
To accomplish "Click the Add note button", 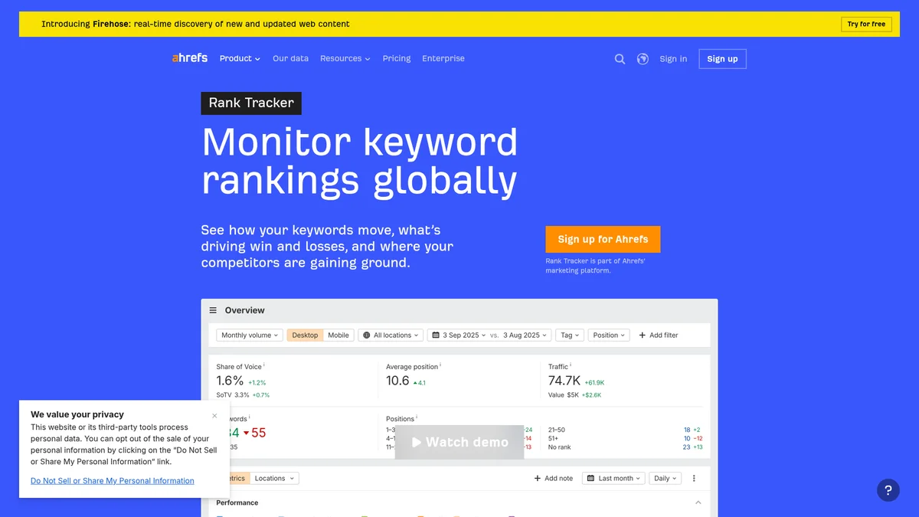I will 554,478.
